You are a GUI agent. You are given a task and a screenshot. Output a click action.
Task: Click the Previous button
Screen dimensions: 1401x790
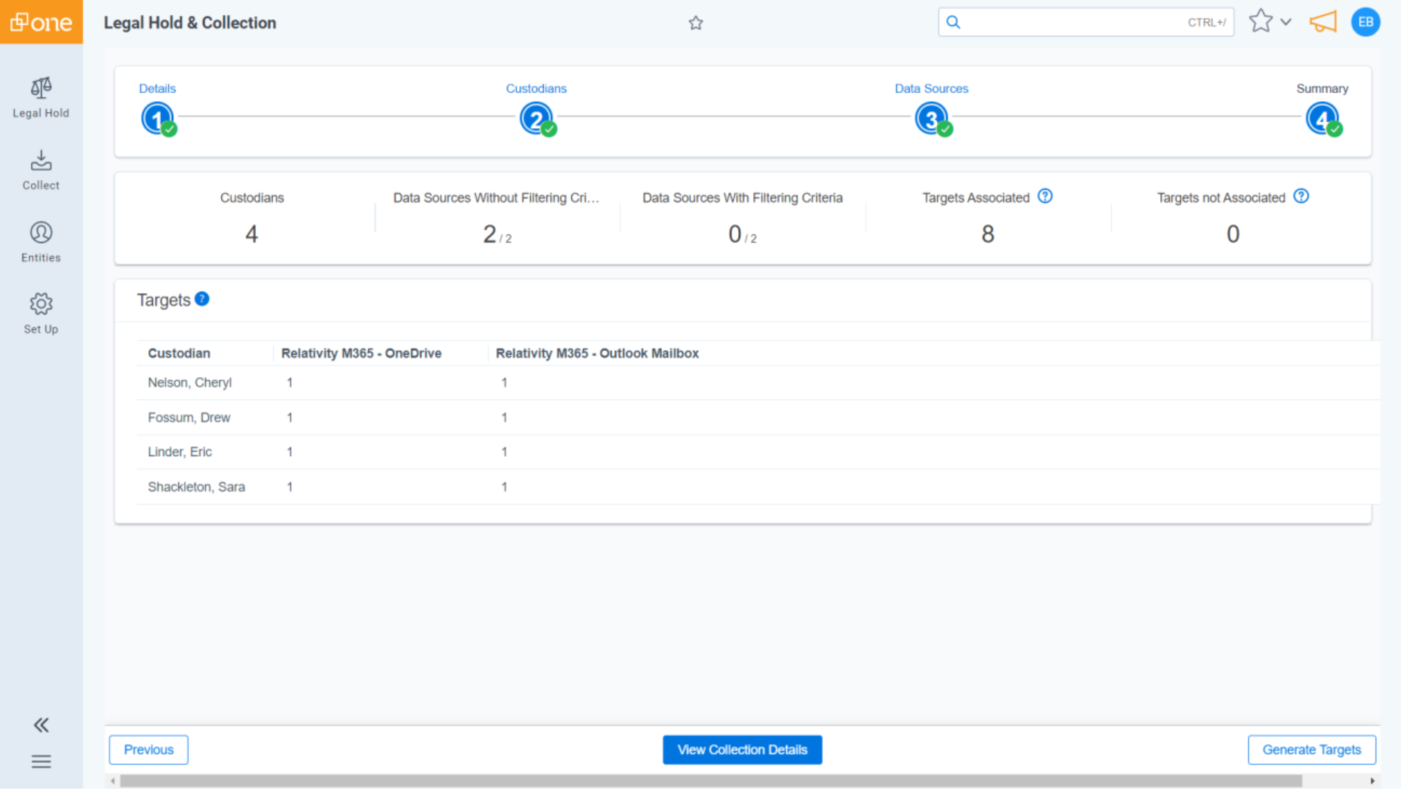tap(148, 749)
